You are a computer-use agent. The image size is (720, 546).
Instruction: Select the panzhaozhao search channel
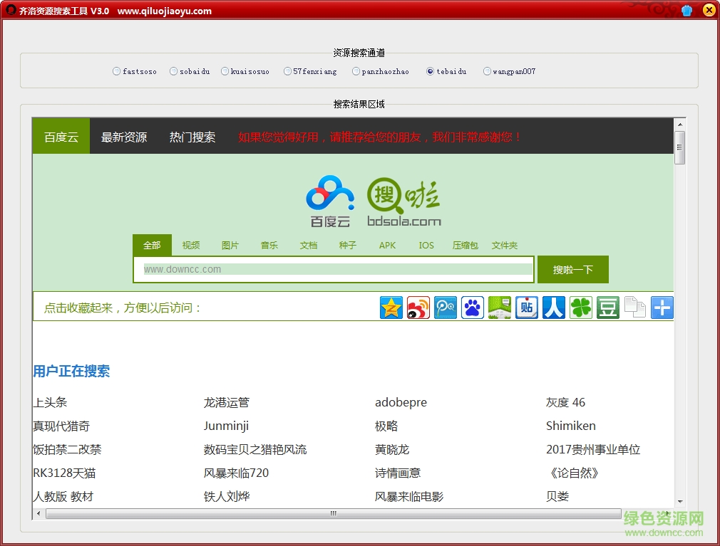[355, 70]
